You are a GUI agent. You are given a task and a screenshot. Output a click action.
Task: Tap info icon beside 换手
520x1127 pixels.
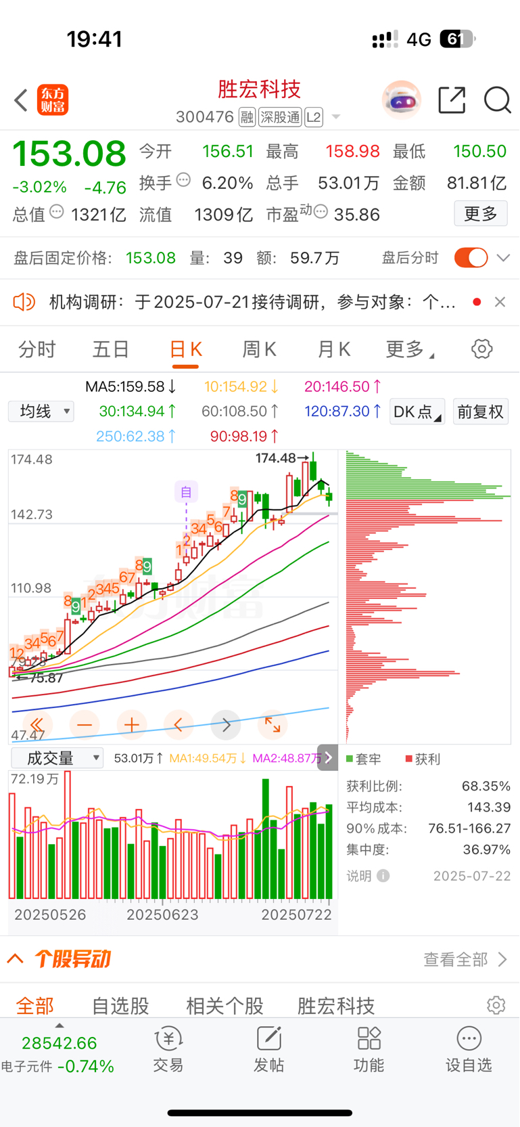(x=183, y=180)
